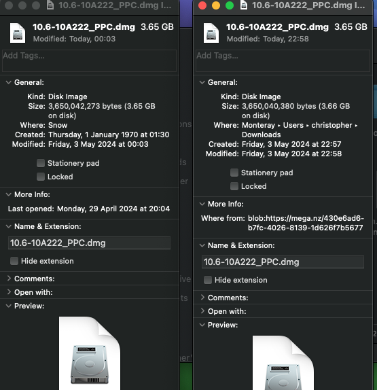Expand the Comments section in left window
The image size is (377, 390).
pyautogui.click(x=9, y=279)
